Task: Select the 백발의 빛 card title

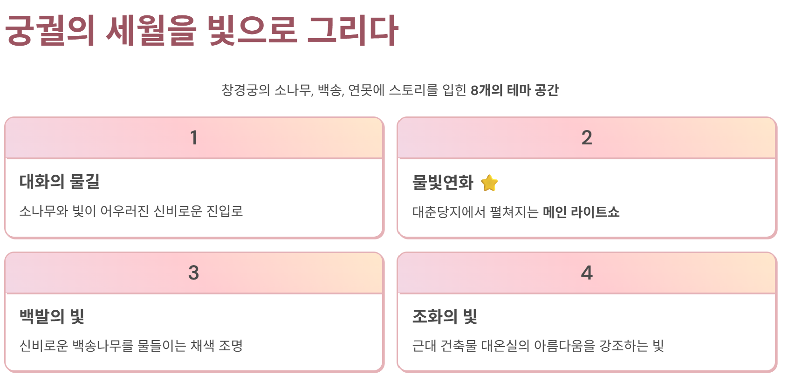Action: pos(52,316)
